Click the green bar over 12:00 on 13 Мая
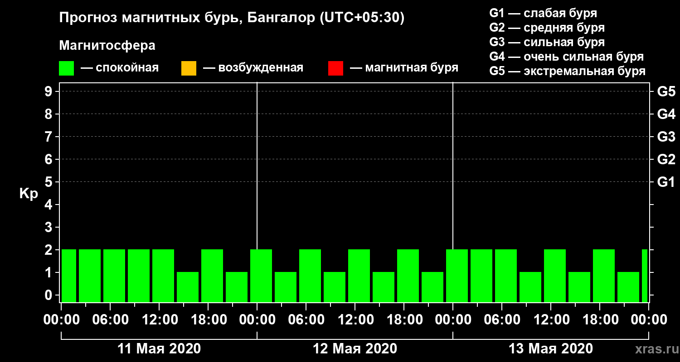Viewport: 680px width, 362px height. point(555,276)
